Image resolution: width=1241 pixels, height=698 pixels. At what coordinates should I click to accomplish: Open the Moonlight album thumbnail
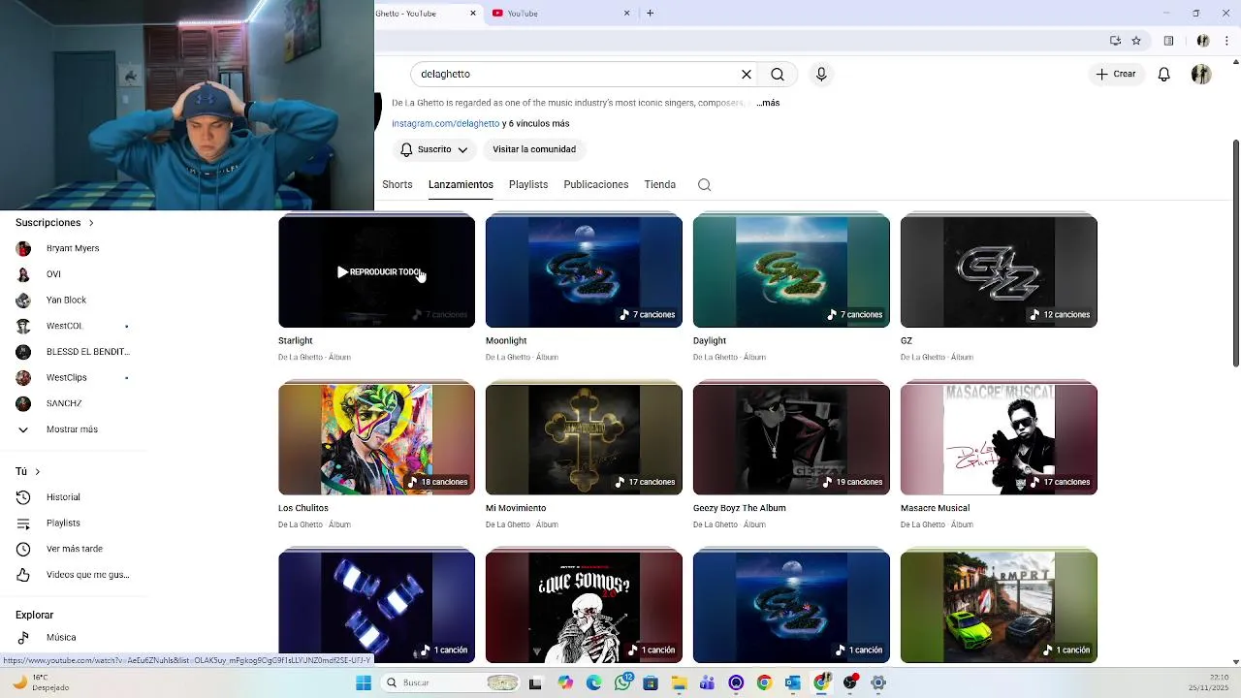coord(584,271)
